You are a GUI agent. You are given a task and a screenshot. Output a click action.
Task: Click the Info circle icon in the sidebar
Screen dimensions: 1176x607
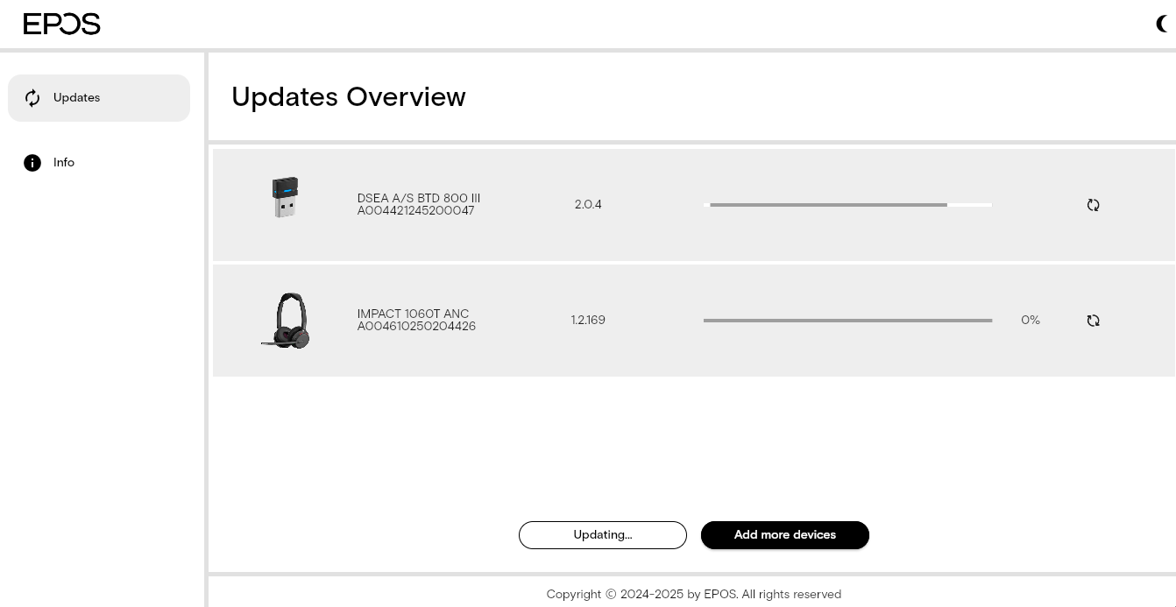[x=32, y=163]
